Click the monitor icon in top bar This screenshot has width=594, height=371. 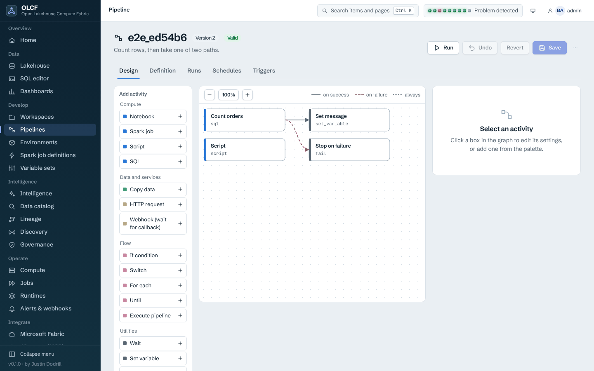[533, 11]
